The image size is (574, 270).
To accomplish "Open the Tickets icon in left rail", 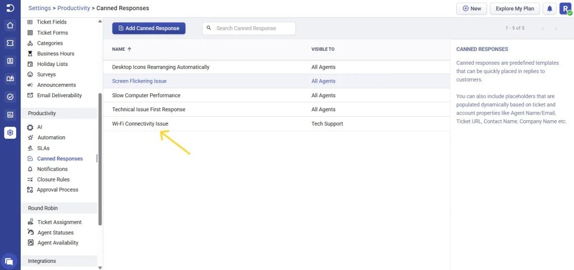I will coord(10,44).
